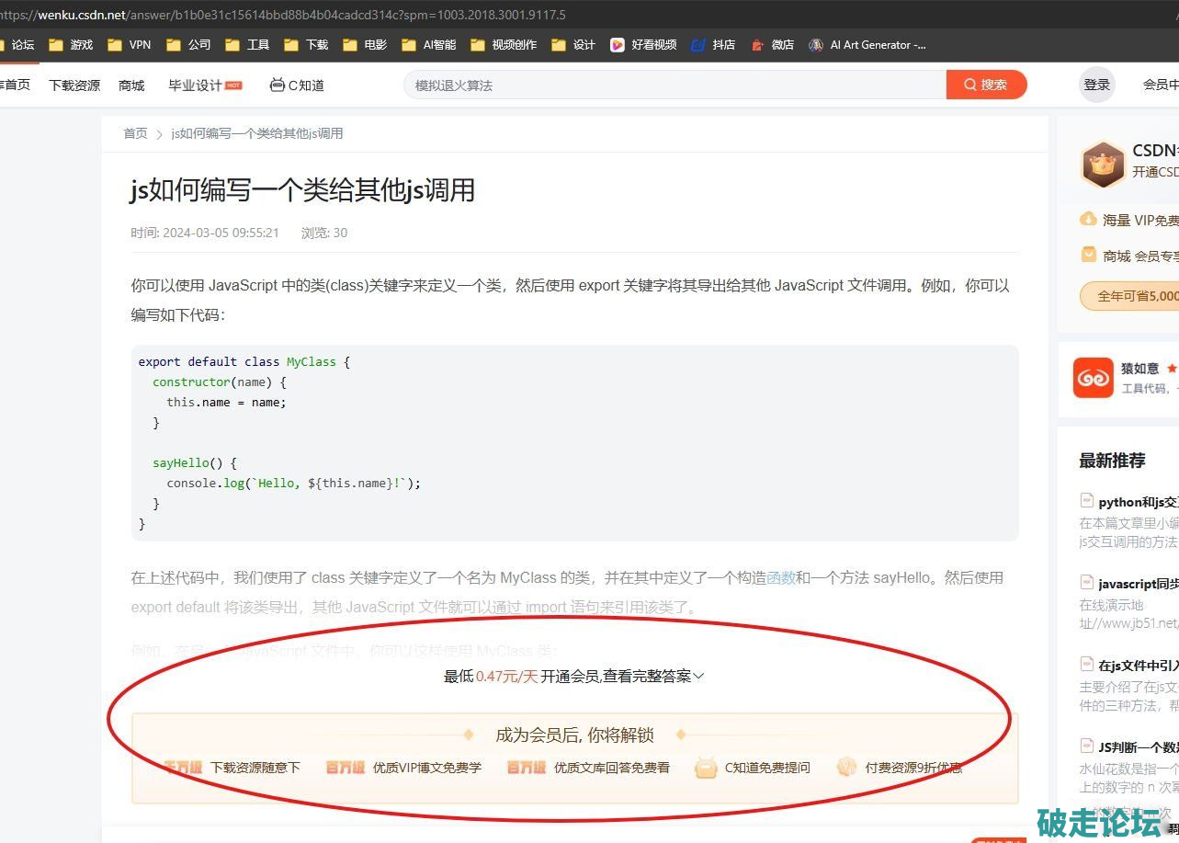Focus the search box showing 模拟退火算法
This screenshot has width=1179, height=843.
point(675,85)
